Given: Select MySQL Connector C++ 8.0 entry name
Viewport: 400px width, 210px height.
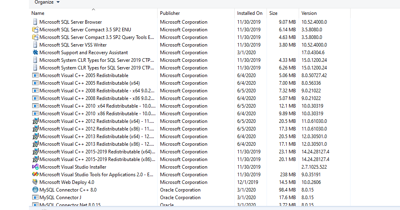Looking at the screenshot, I should pos(68,190).
